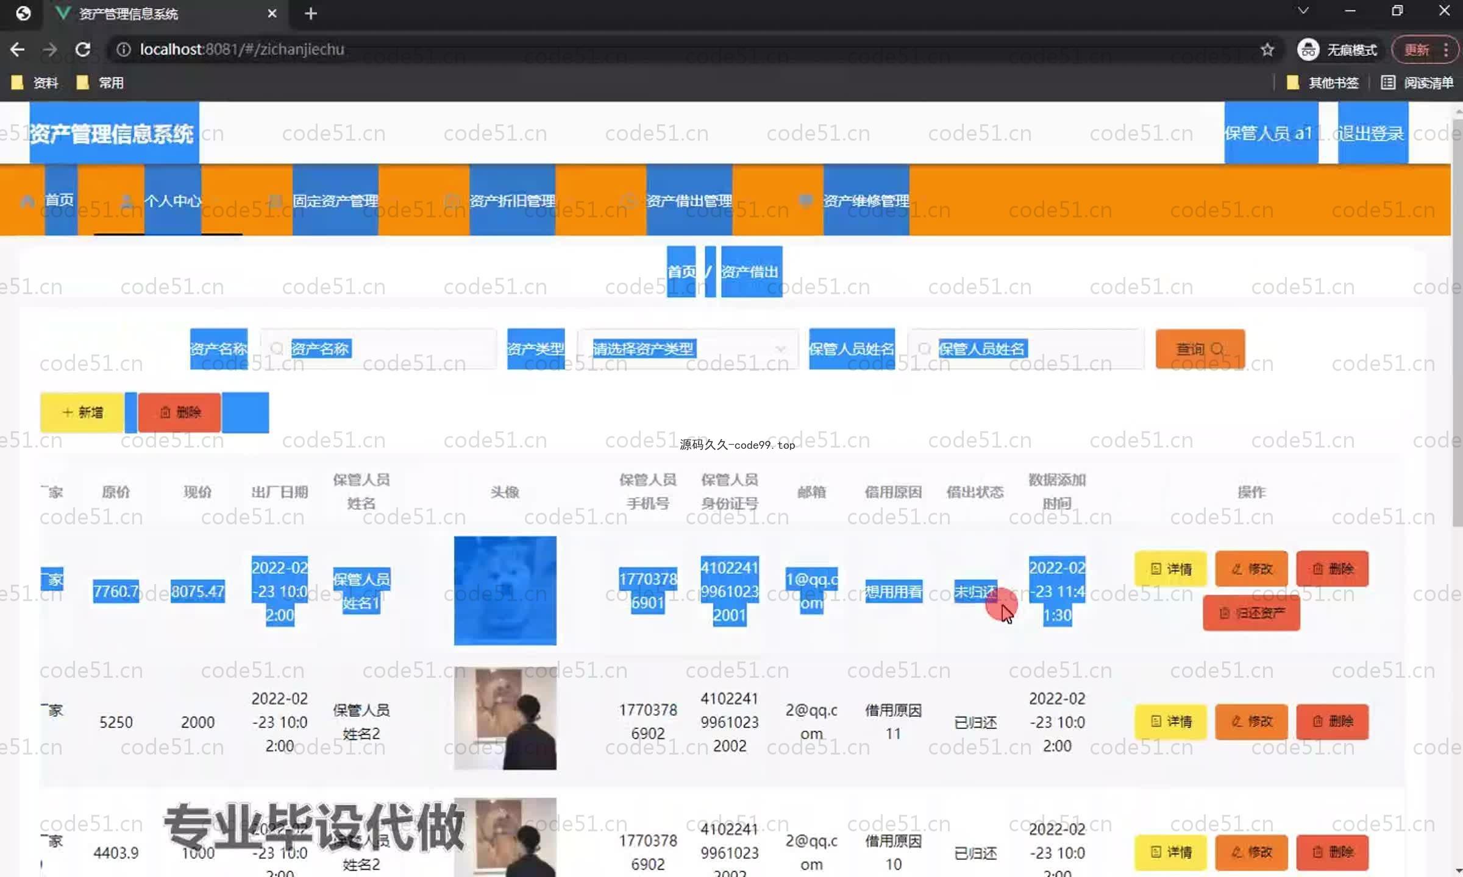Open 阅读清单 reading list
Image resolution: width=1463 pixels, height=877 pixels.
tap(1417, 83)
